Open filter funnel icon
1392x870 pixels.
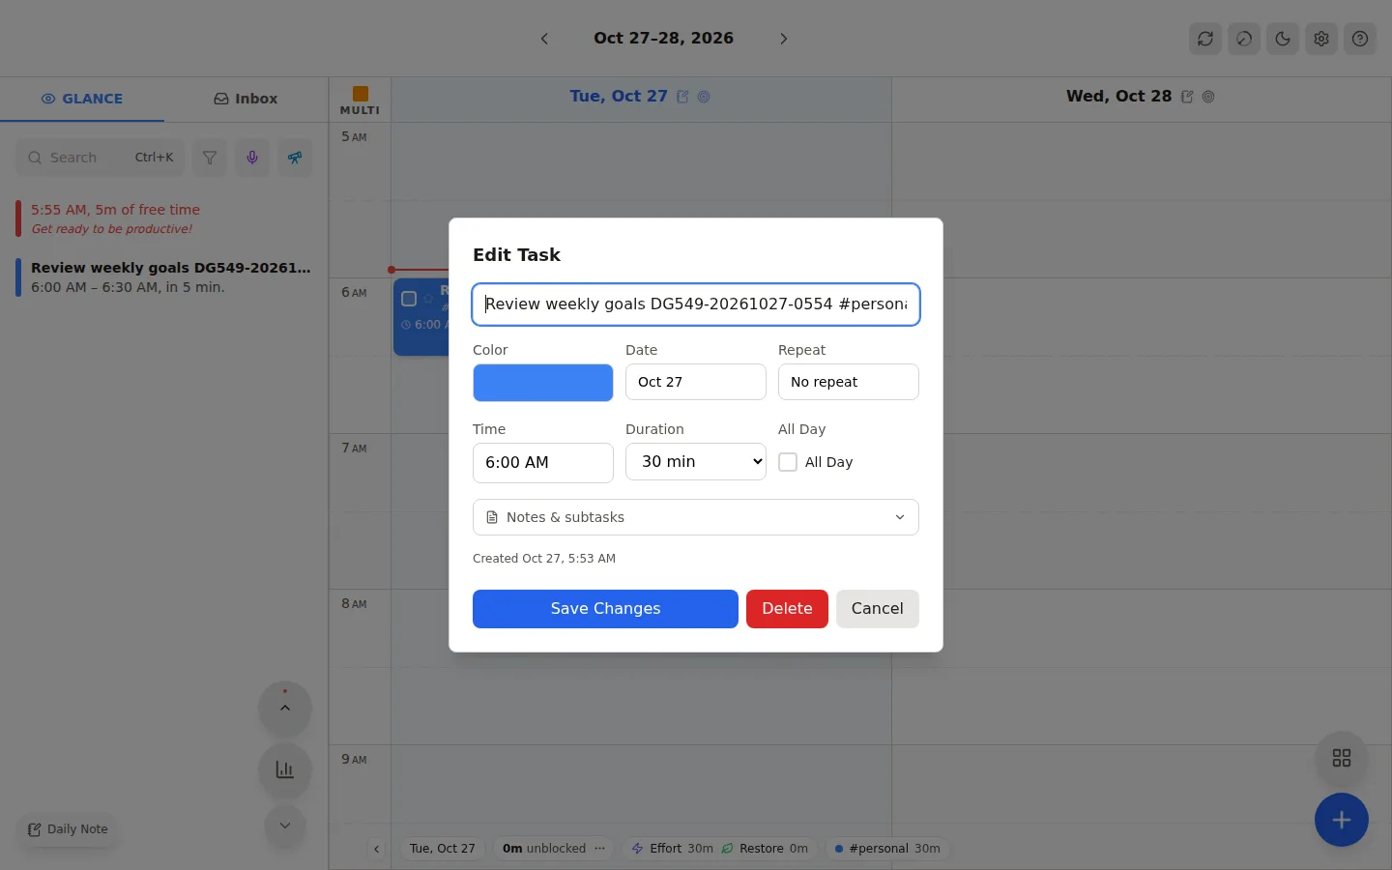coord(210,158)
